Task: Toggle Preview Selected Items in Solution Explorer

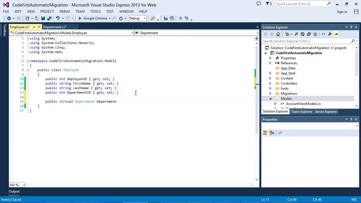Action: [336, 34]
